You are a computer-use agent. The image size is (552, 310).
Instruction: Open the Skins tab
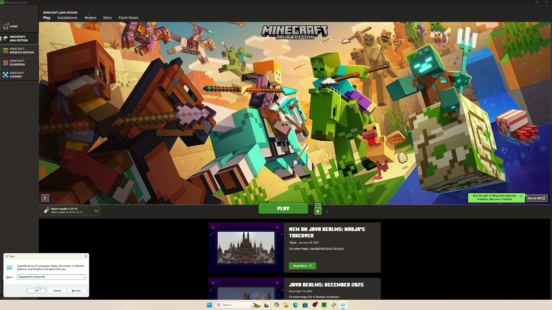(107, 18)
